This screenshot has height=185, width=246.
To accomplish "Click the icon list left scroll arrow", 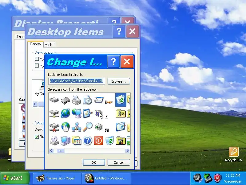I will [x=51, y=151].
